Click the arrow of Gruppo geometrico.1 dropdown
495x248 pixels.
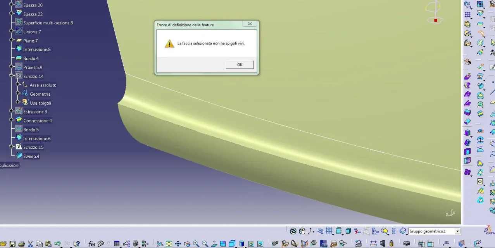click(x=457, y=231)
